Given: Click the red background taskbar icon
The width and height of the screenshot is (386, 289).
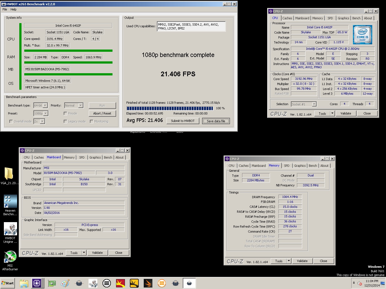Looking at the screenshot, I should pyautogui.click(x=120, y=283).
